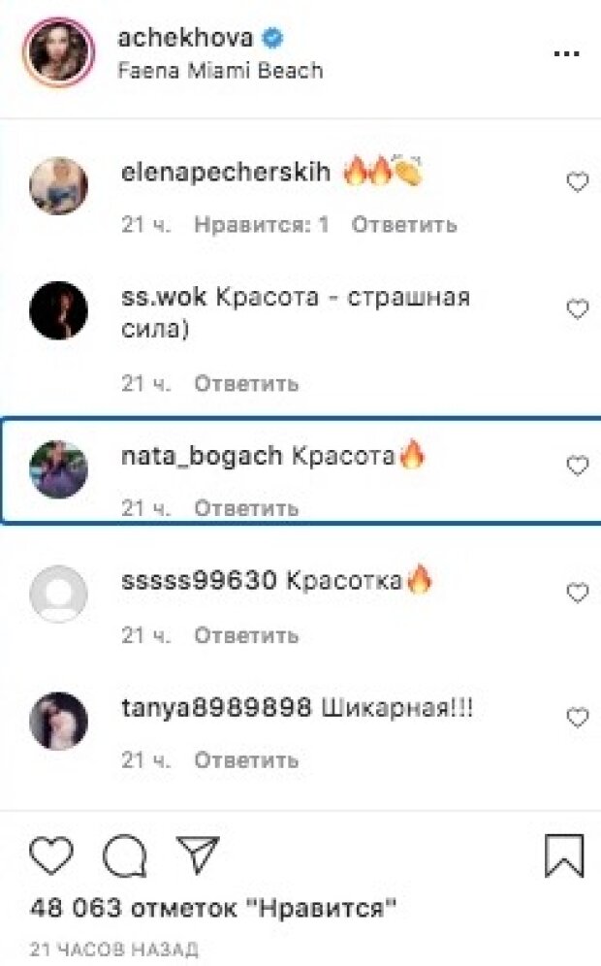Screen dimensions: 601x966
Task: Open comments with the speech bubble icon
Action: coord(125,855)
